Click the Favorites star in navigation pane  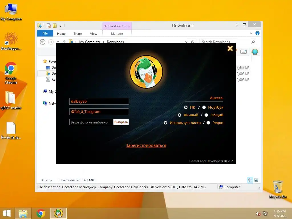pos(45,61)
